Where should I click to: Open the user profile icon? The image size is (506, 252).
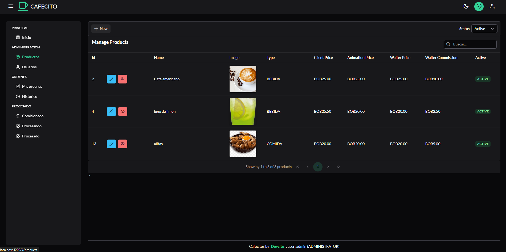click(x=492, y=6)
